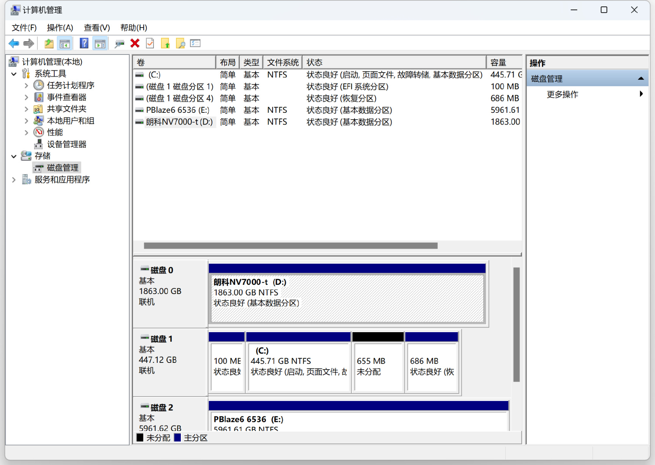Expand the 事件查看器 node
The width and height of the screenshot is (655, 465).
tap(26, 97)
